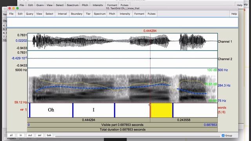251x141 pixels.
Task: Click the 'out' zoom button
Action: pos(30,135)
